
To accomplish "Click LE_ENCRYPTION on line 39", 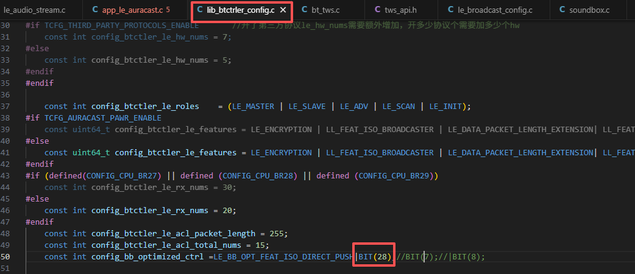I will coord(282,130).
